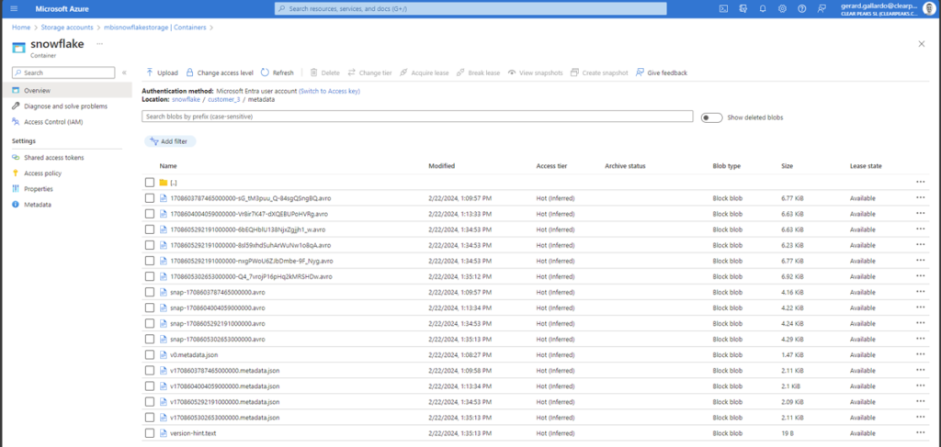
Task: Open context menu ellipsis for v0.metadata.json
Action: click(921, 354)
